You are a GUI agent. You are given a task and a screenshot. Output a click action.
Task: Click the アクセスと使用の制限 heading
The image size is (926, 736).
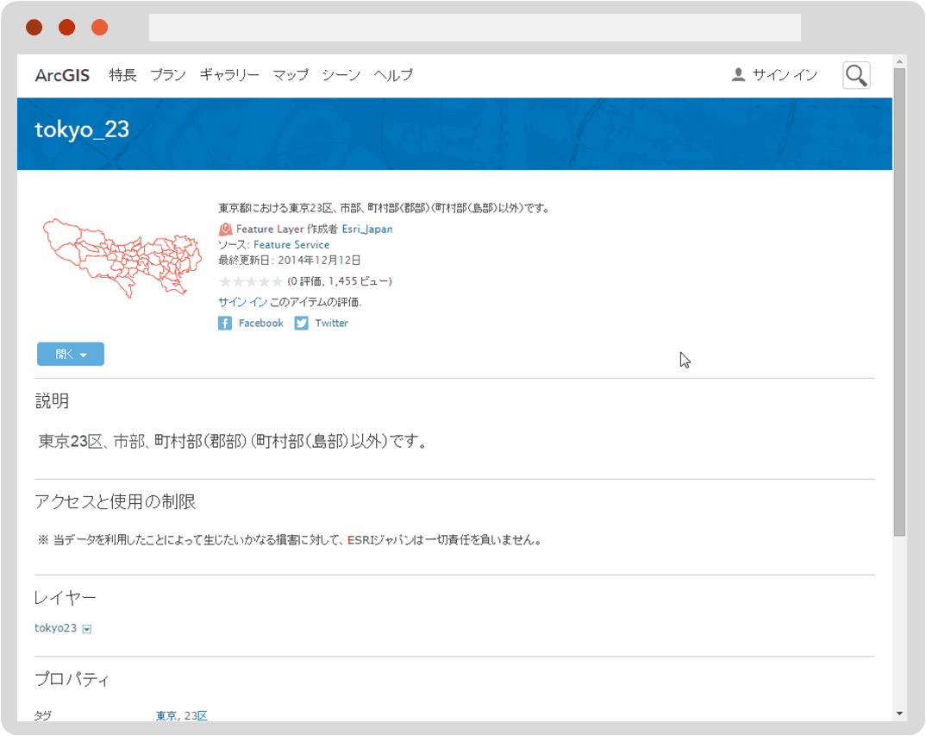116,502
